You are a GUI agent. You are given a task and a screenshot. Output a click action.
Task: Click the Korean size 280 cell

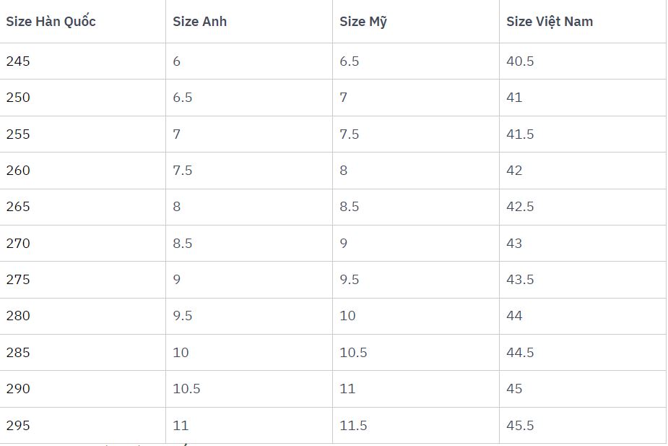tap(18, 316)
